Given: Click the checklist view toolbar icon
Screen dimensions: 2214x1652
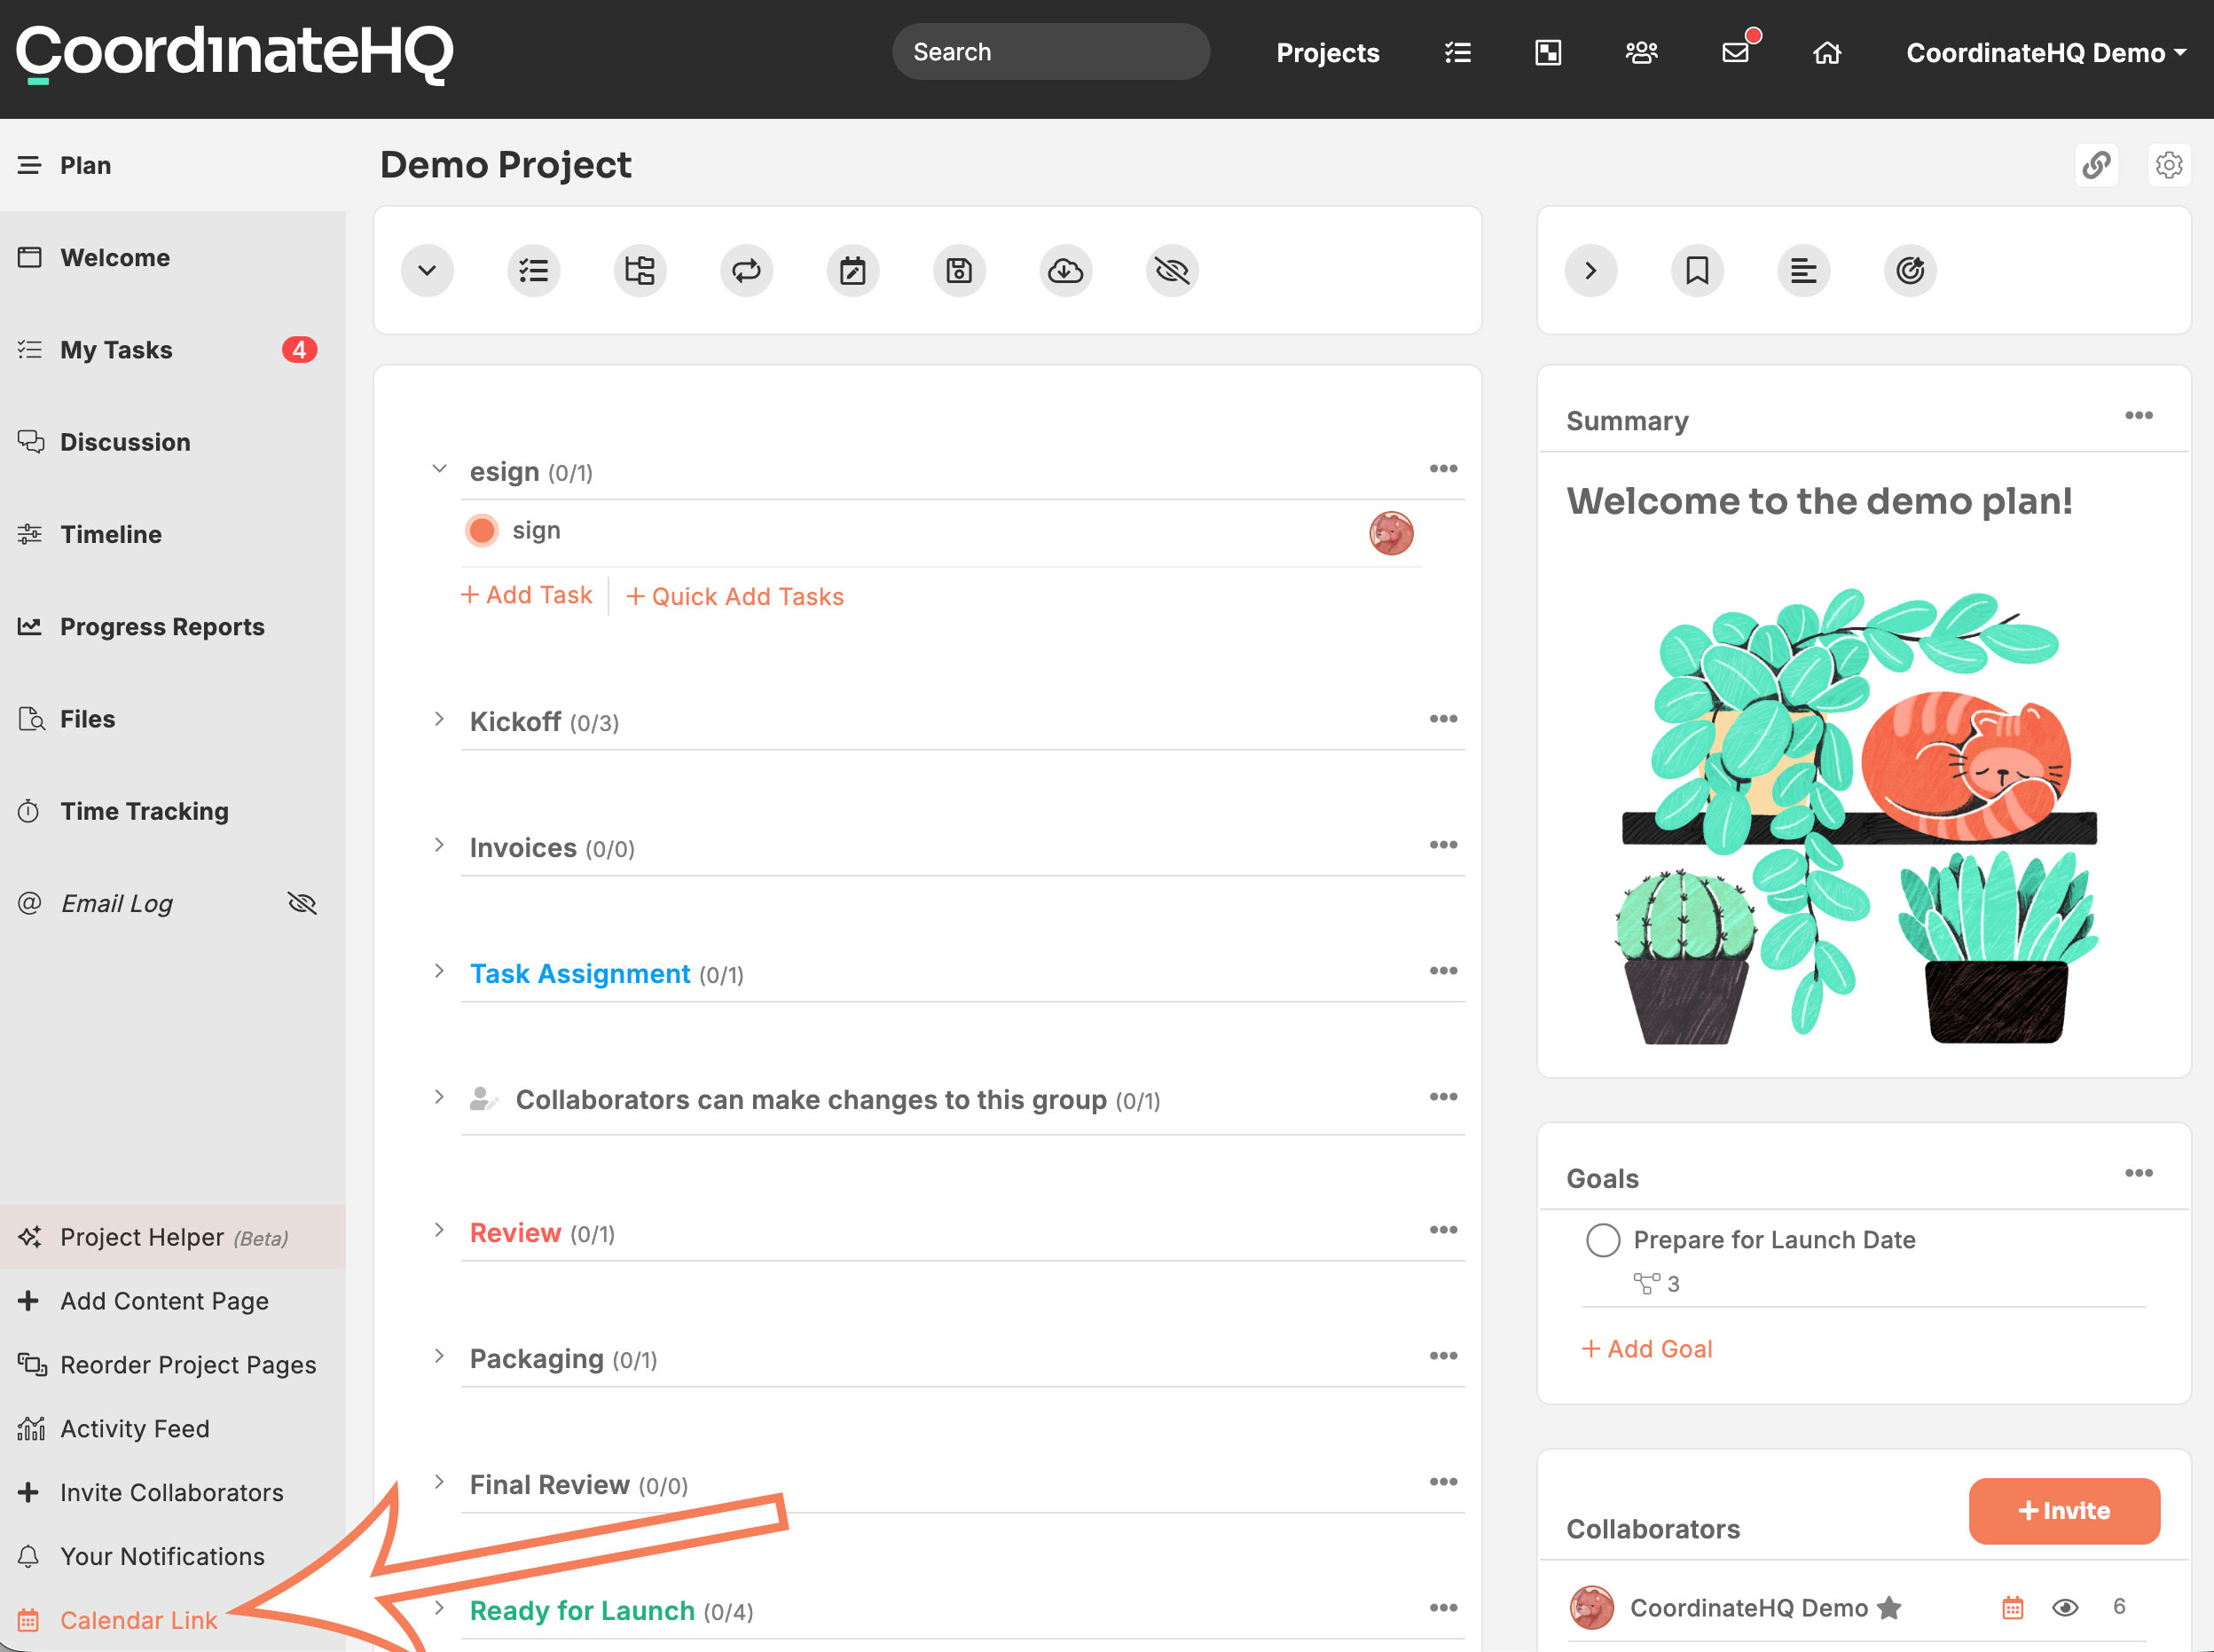Looking at the screenshot, I should pyautogui.click(x=534, y=271).
